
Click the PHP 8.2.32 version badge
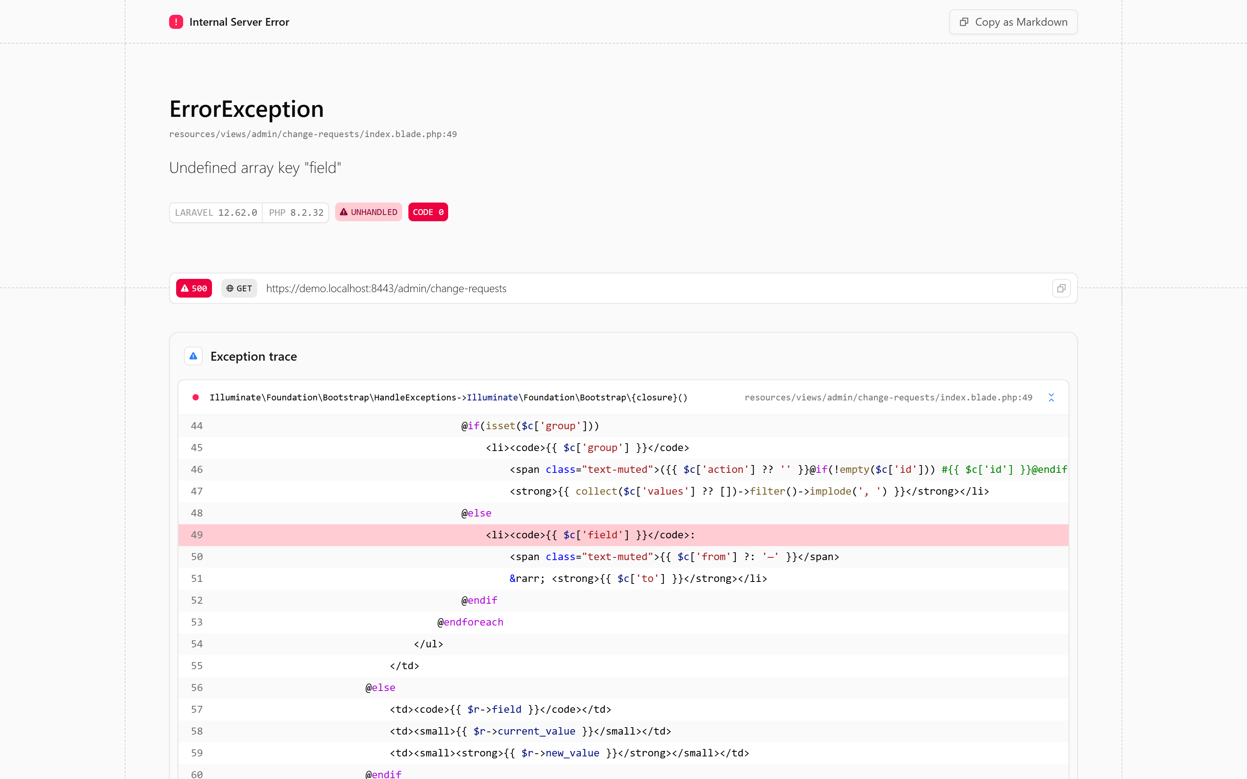[296, 212]
